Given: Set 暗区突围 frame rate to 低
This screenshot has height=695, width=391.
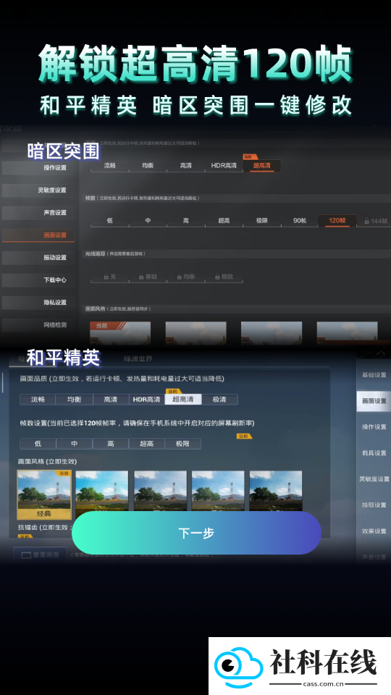Looking at the screenshot, I should coord(109,221).
